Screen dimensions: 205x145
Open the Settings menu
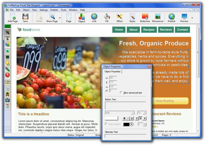tap(44, 10)
